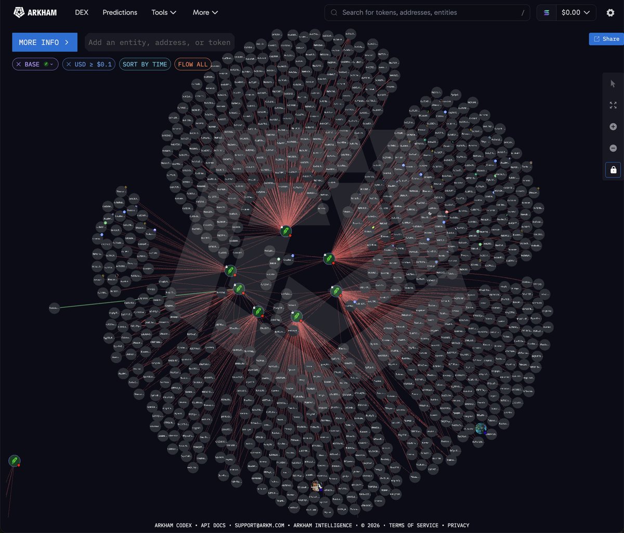The image size is (624, 533).
Task: Toggle the FLOW ALL filter
Action: click(193, 64)
